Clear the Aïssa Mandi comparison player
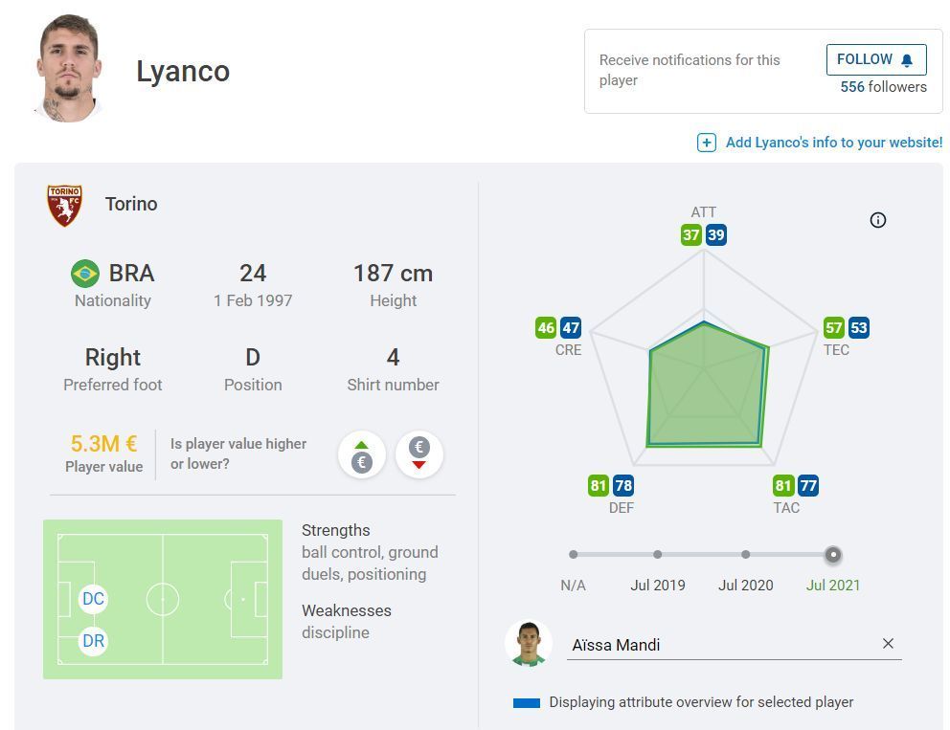The image size is (950, 730). click(888, 644)
